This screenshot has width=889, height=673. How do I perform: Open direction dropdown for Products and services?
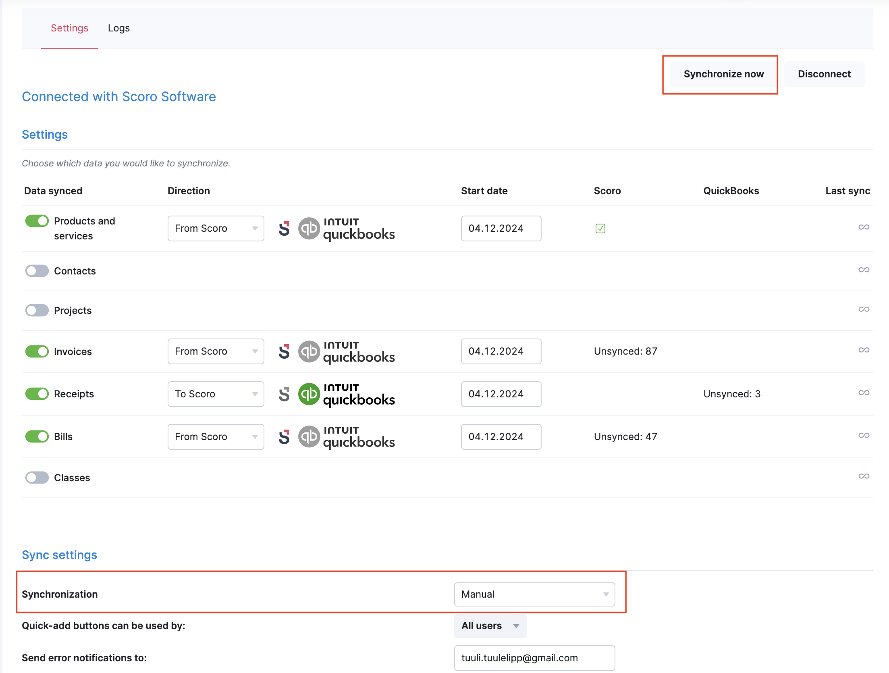216,228
